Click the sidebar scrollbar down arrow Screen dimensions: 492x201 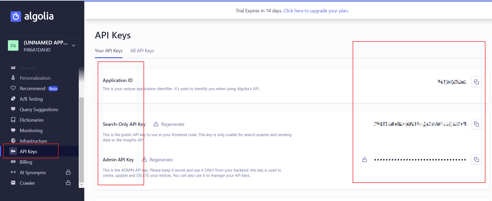(x=81, y=185)
